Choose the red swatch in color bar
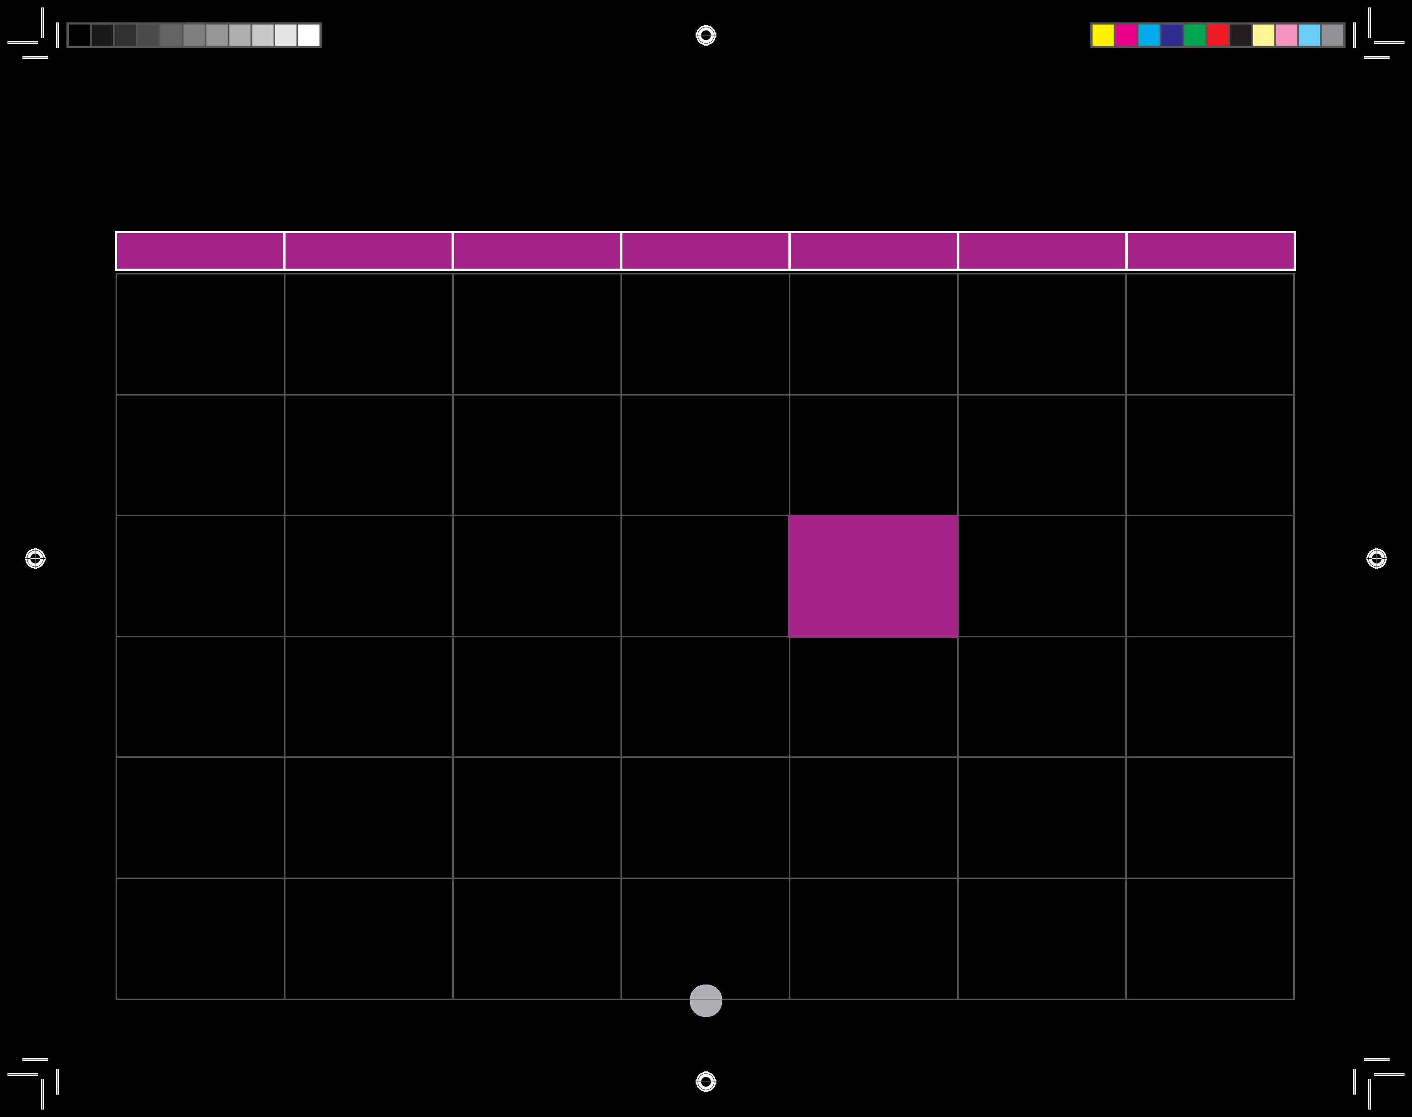Screen dimensions: 1412x1117 [1217, 35]
